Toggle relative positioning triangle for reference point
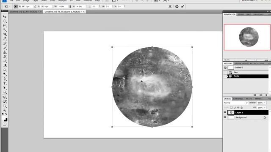Screen dimensions: 271x152 (35, 6)
